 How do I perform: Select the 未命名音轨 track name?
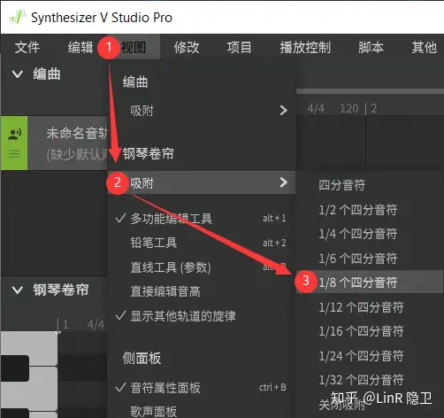pyautogui.click(x=77, y=133)
